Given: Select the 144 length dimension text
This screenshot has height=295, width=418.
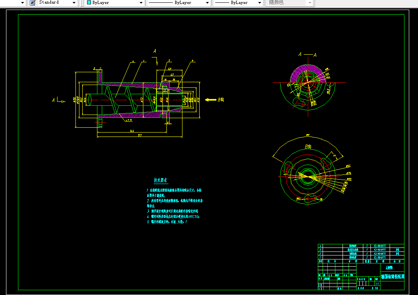Looking at the screenshot, I should [132, 131].
